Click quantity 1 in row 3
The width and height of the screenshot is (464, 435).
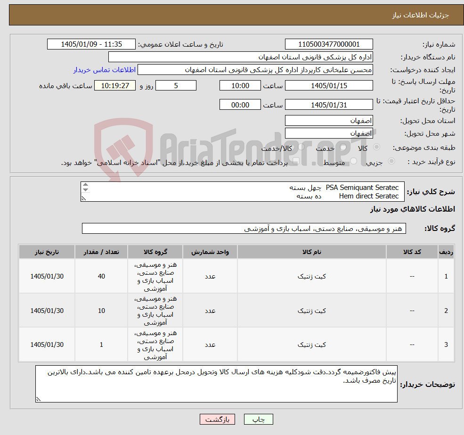pyautogui.click(x=101, y=345)
